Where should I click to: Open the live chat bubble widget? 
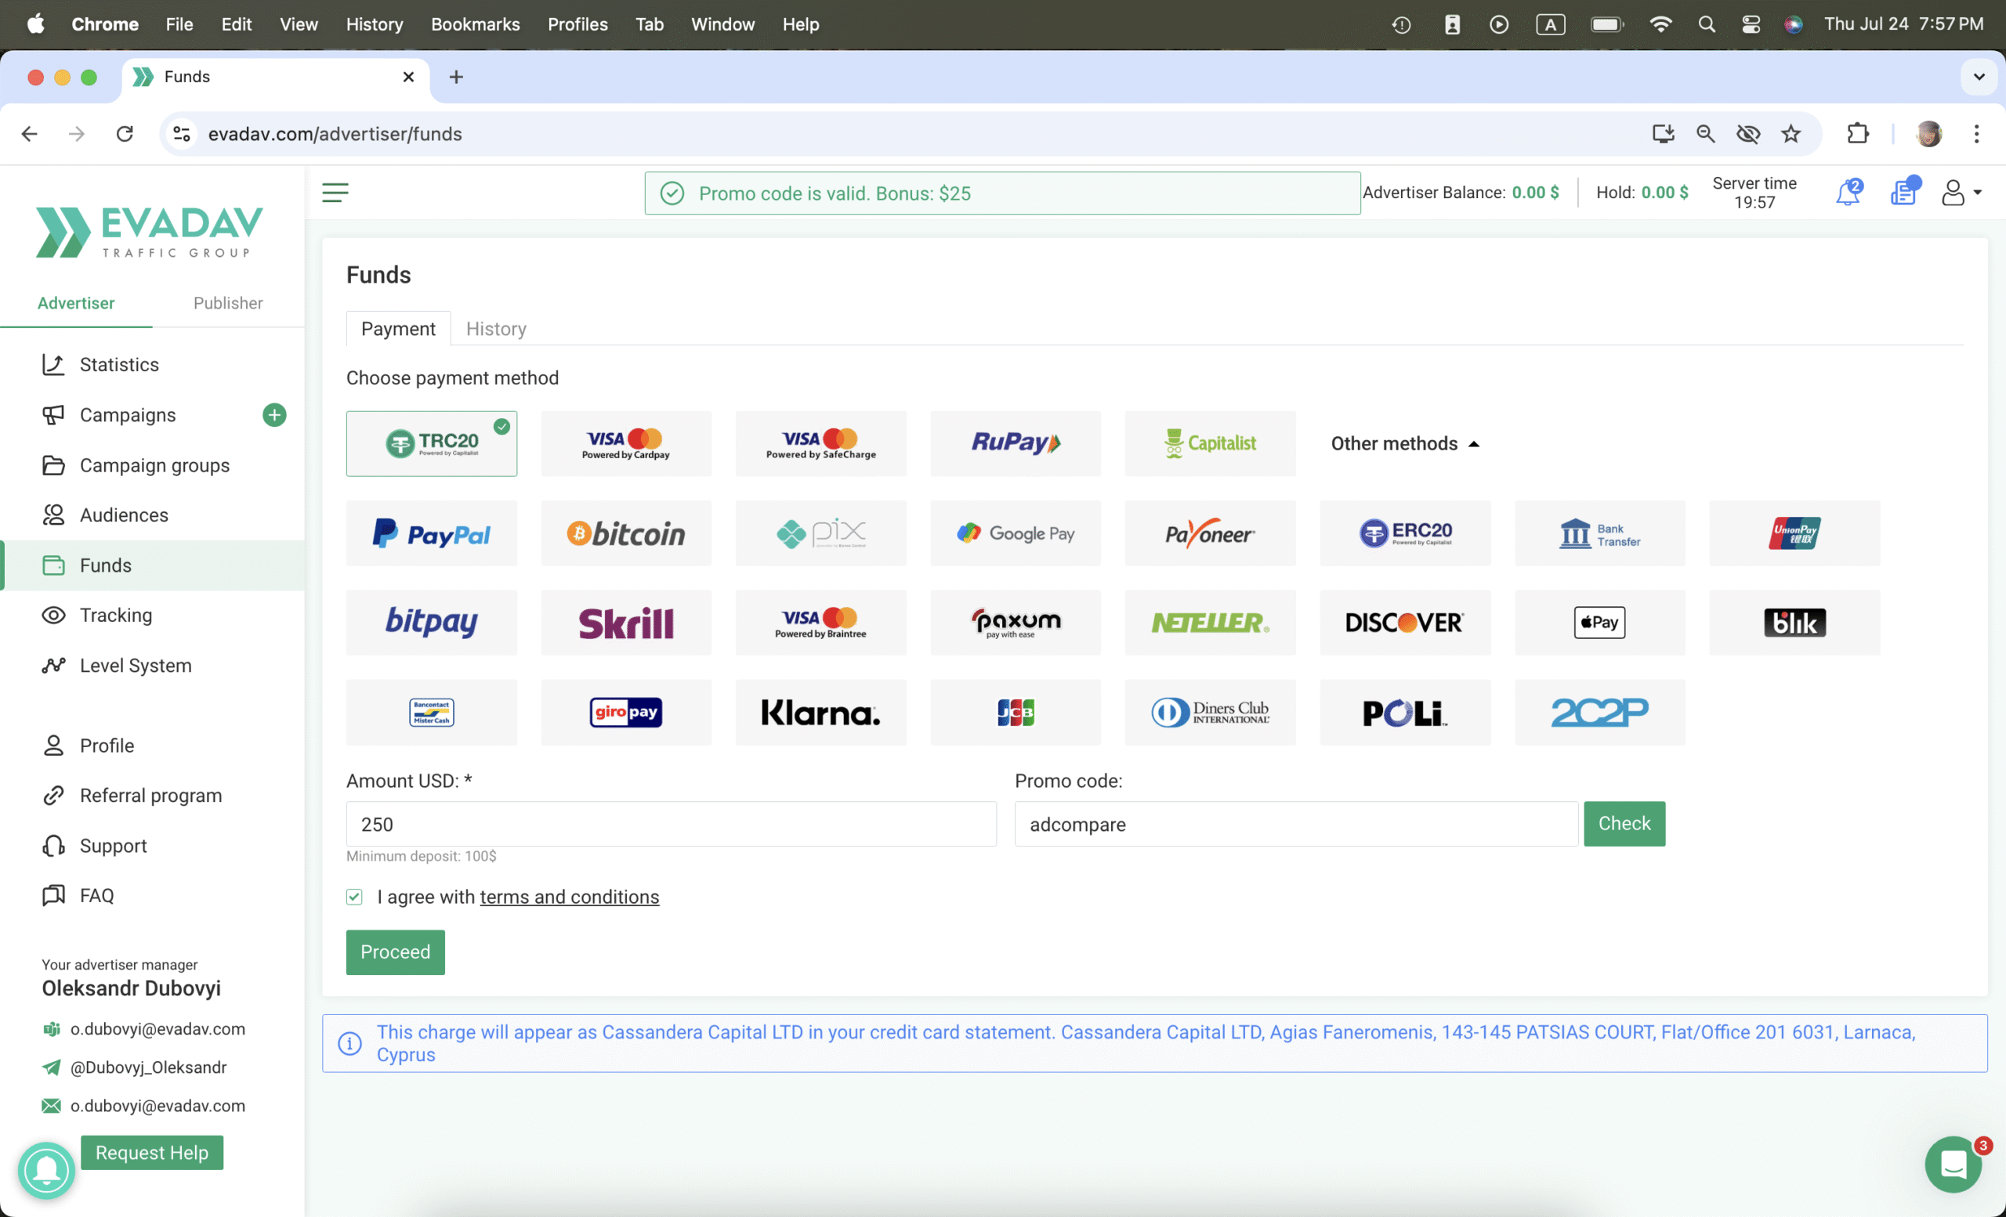pyautogui.click(x=1953, y=1164)
